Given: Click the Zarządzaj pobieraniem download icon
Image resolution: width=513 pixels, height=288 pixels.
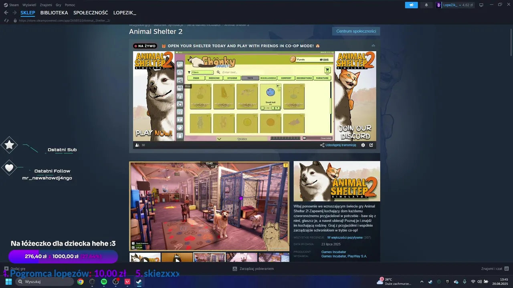Looking at the screenshot, I should coord(235,269).
